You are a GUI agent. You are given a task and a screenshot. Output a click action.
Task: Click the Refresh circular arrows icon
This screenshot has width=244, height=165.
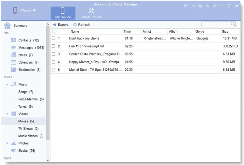coord(75,25)
